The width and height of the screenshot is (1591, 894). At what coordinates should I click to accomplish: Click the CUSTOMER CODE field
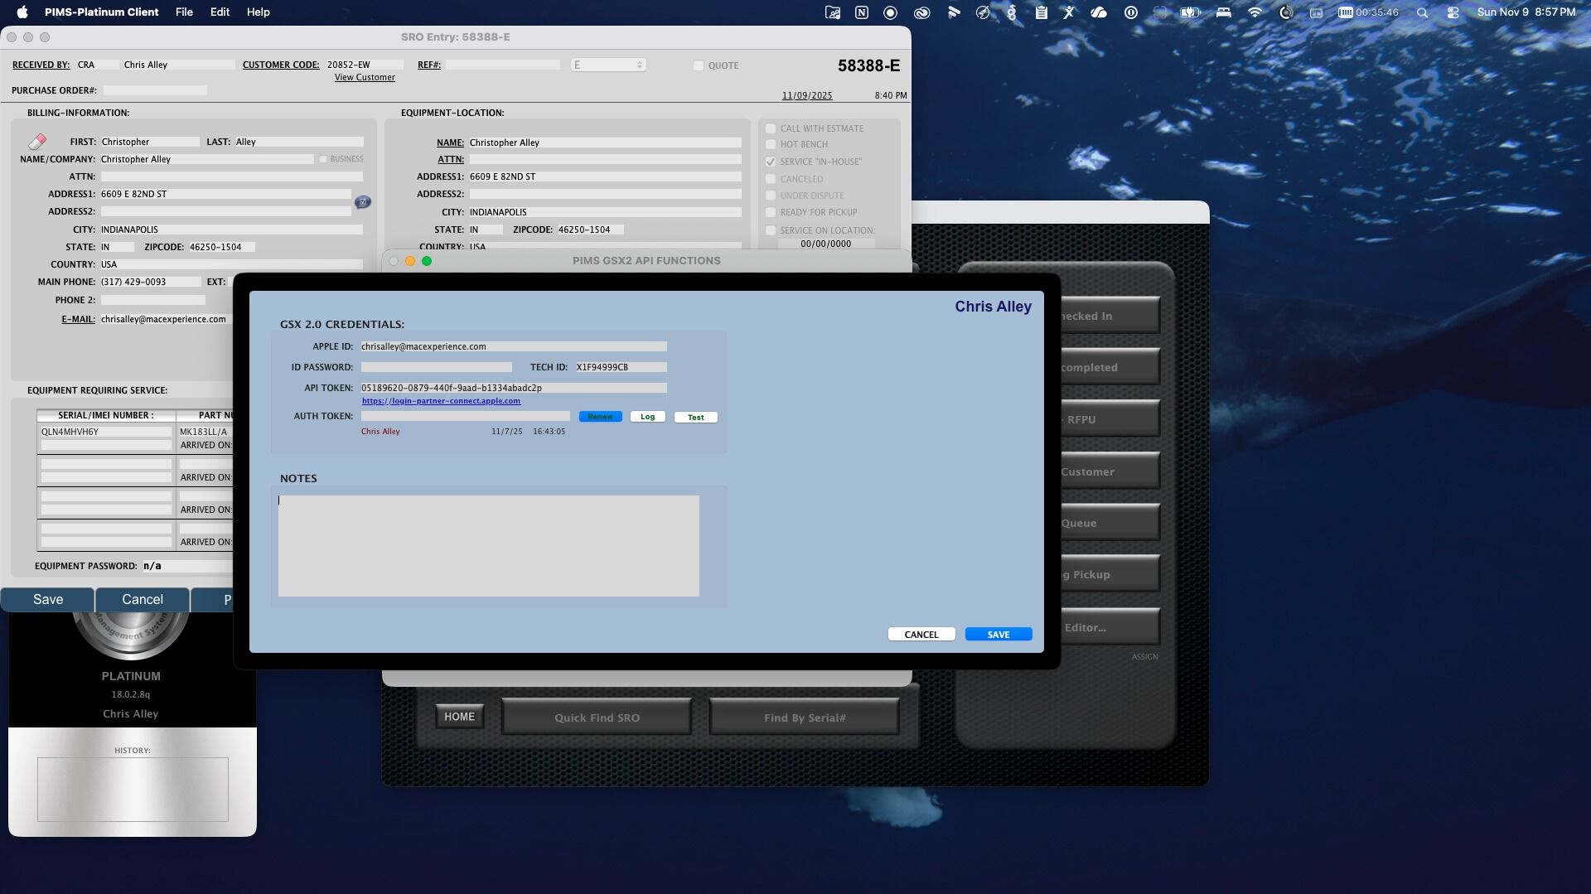[x=365, y=65]
